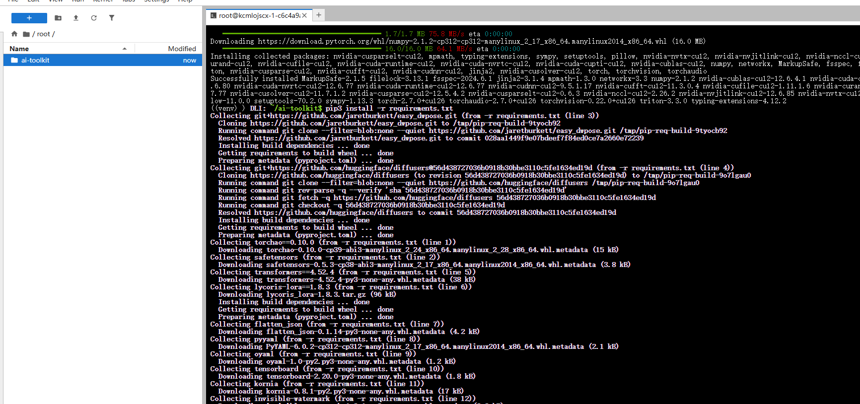The image size is (860, 404).
Task: Click the 'Collecting kornia' terminal line
Action: point(317,384)
